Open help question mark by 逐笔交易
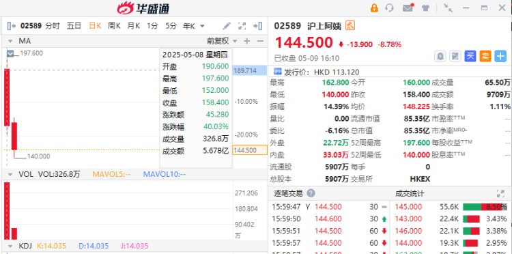Viewport: 512px width, 254px height. tap(311, 194)
